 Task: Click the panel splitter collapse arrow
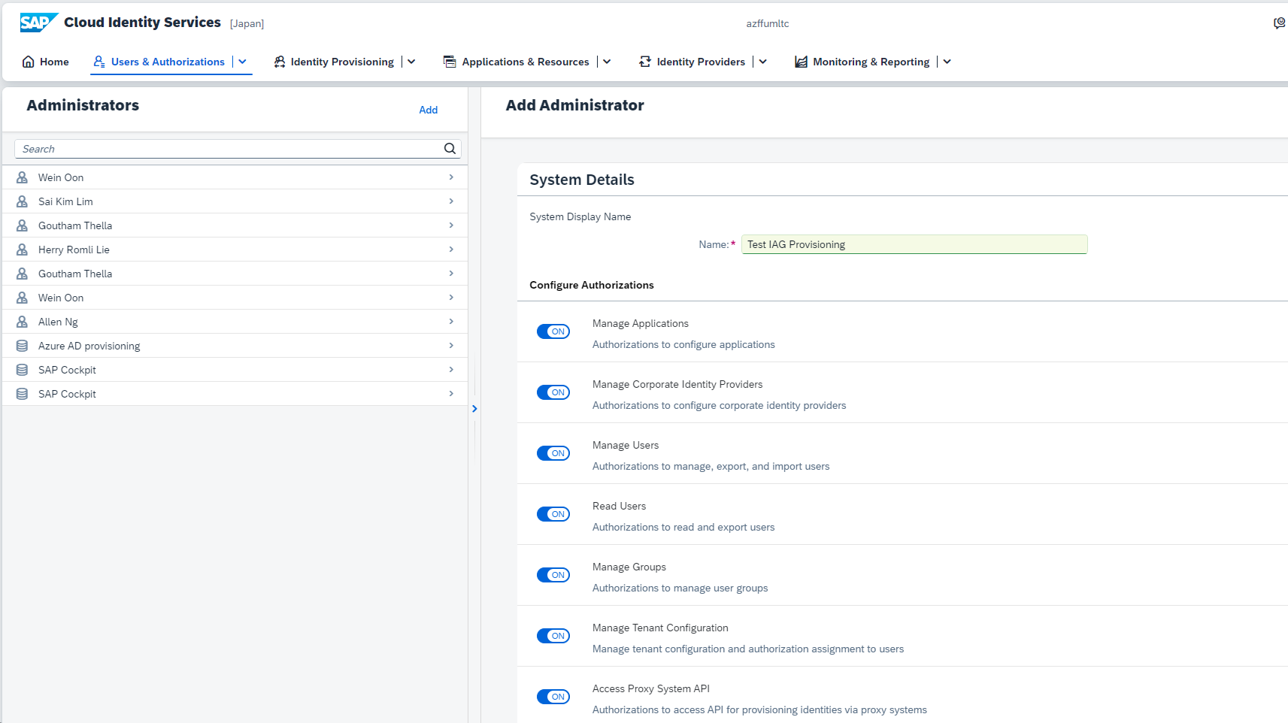coord(474,409)
